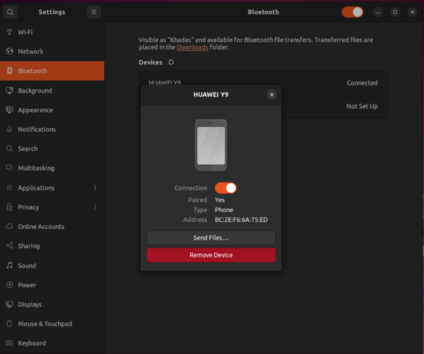This screenshot has height=354, width=424.
Task: Open Sound settings
Action: coord(52,265)
